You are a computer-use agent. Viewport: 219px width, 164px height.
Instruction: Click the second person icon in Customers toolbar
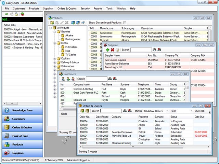68,79
